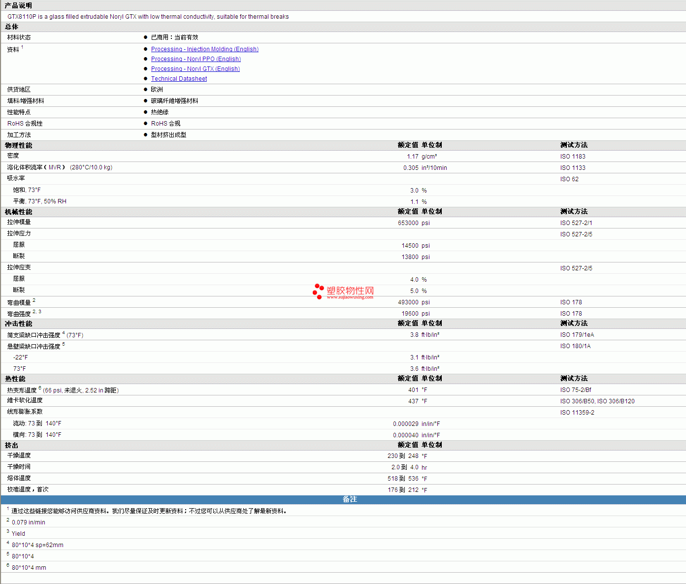This screenshot has width=686, height=584.
Task: Click the break stress value 13800
Action: point(410,257)
